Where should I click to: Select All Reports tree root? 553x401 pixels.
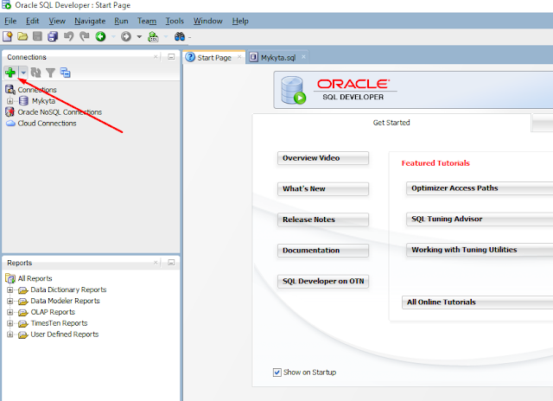tap(35, 278)
